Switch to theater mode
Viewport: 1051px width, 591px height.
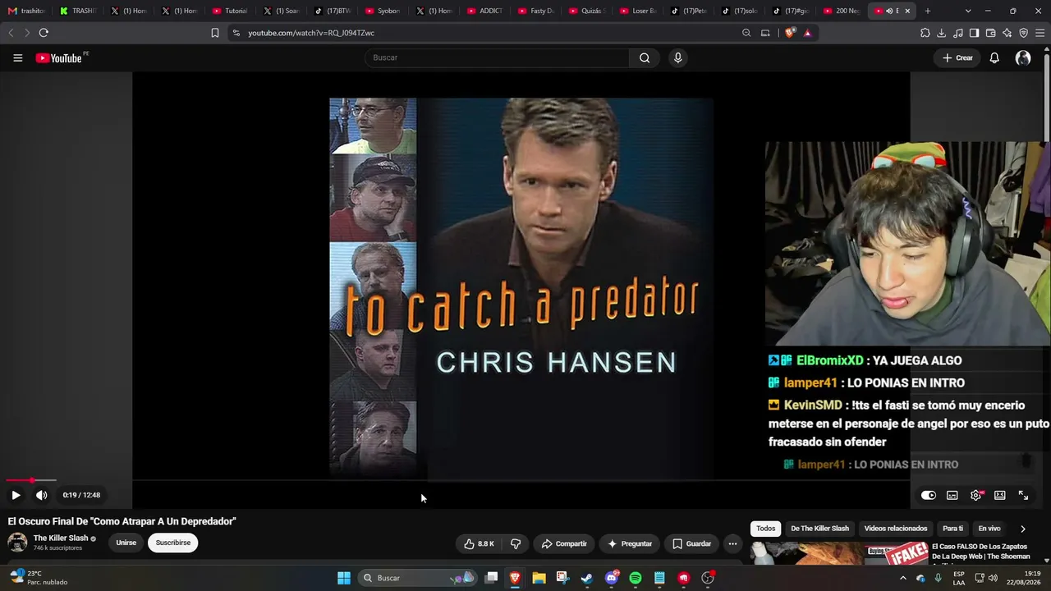tap(1000, 495)
